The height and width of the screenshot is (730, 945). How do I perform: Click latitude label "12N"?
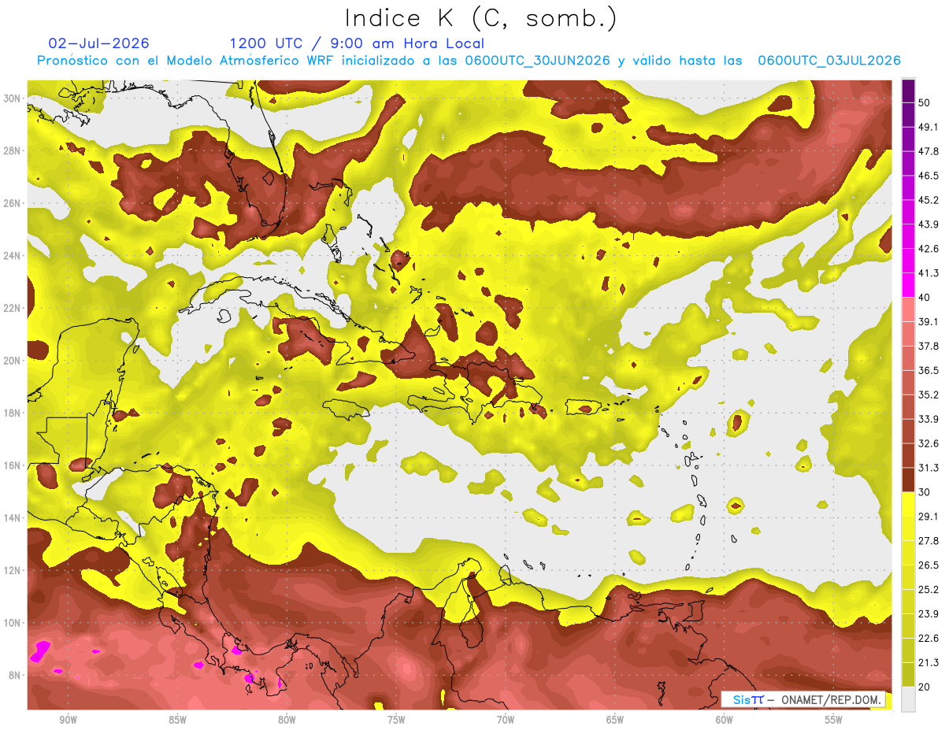tap(13, 570)
